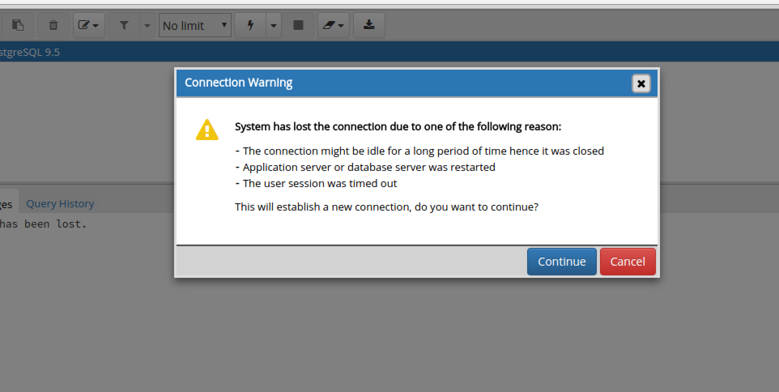The width and height of the screenshot is (779, 392).
Task: Click the funnel Filter icon
Action: (124, 25)
